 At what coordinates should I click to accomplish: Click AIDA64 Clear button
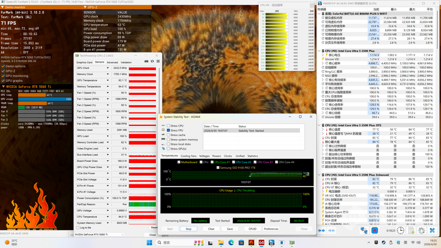pyautogui.click(x=211, y=229)
